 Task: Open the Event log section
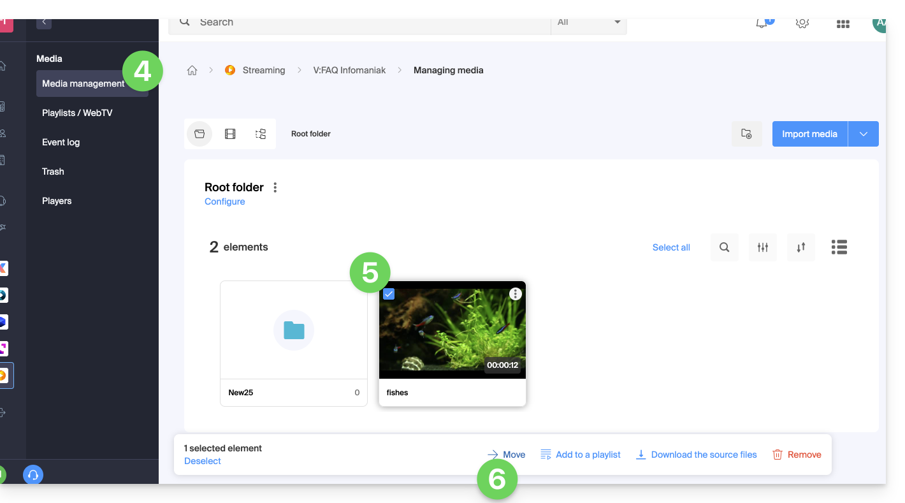point(61,142)
